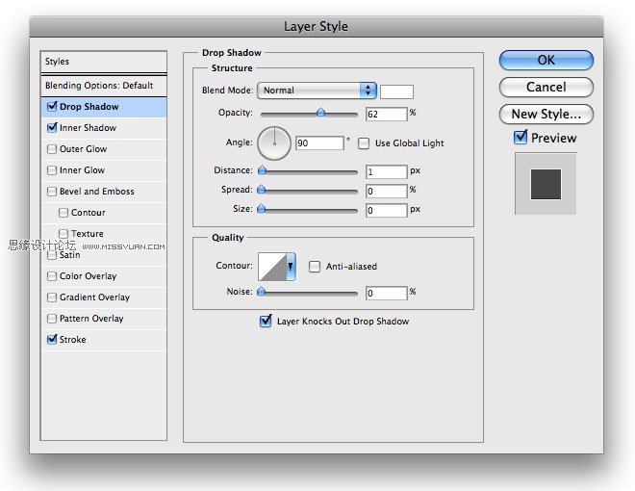This screenshot has height=491, width=635.
Task: Enable the Anti-aliased checkbox
Action: 315,267
